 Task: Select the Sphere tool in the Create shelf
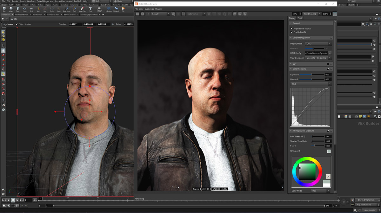11,9
